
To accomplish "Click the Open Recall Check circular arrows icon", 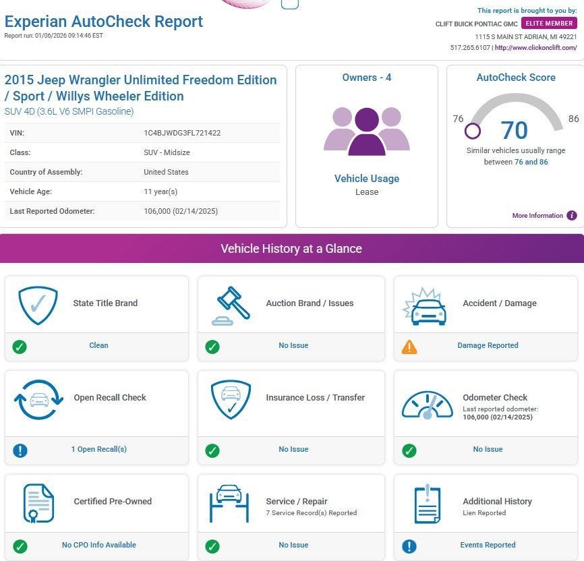I will [x=38, y=399].
